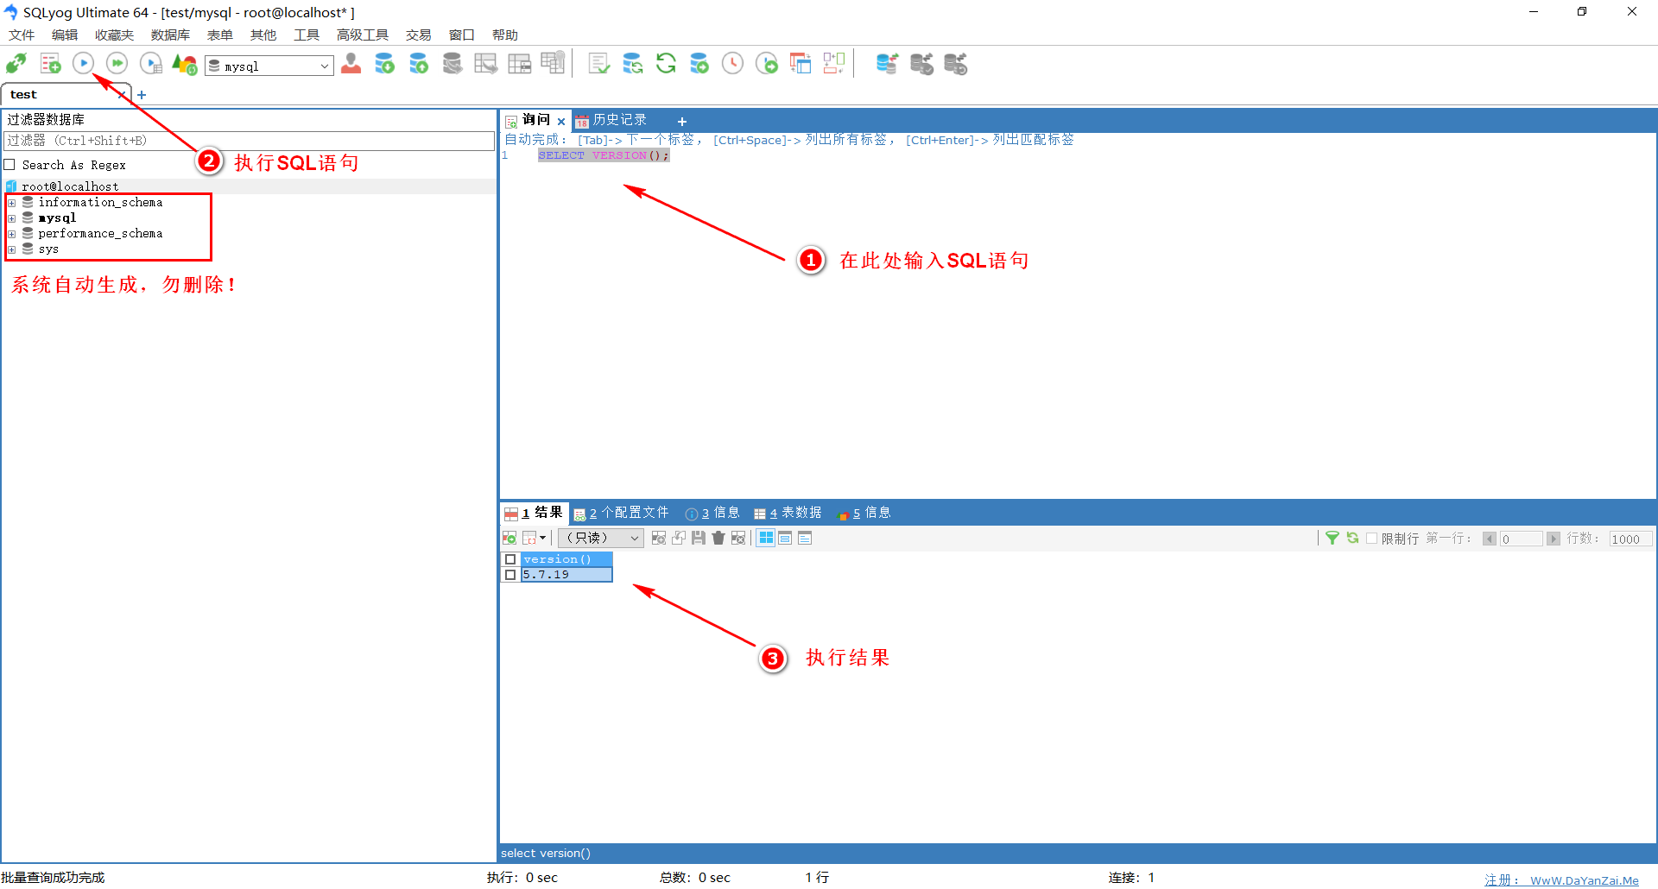Open the export options dropdown arrow in results

[x=542, y=538]
